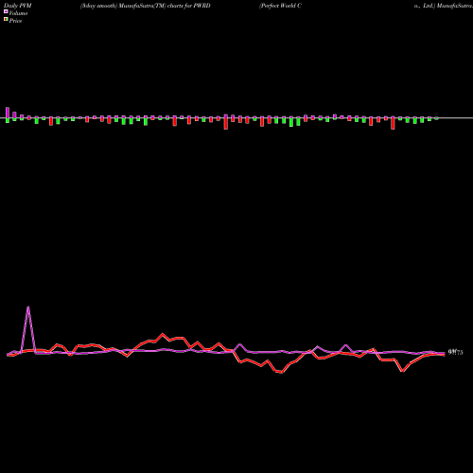This screenshot has height=473, width=473.
Task: Click the first tall magenta volume bar
Action: point(8,113)
